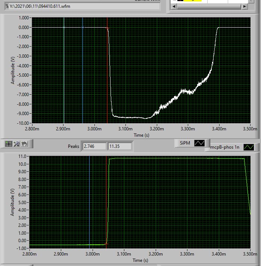
Task: Click the 3.100m time marker on SiPM graph
Action: coord(125,129)
